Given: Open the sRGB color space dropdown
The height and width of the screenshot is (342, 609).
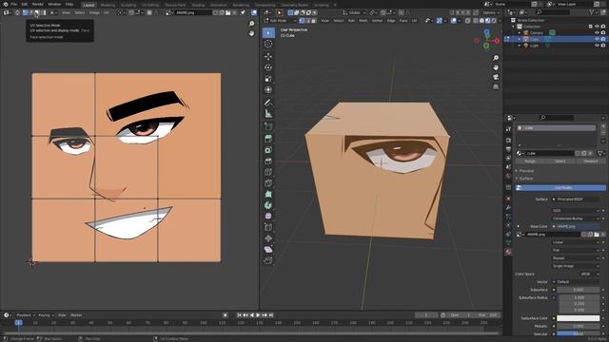Looking at the screenshot, I should 589,275.
